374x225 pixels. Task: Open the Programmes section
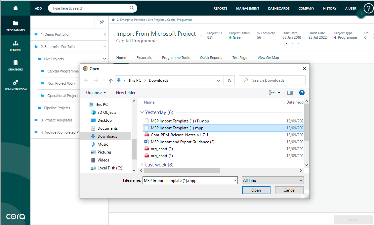(x=16, y=26)
